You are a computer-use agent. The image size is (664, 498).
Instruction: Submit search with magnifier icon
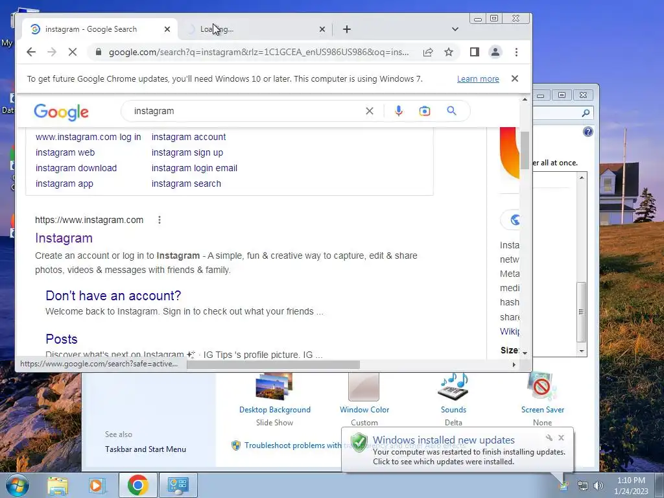point(451,111)
